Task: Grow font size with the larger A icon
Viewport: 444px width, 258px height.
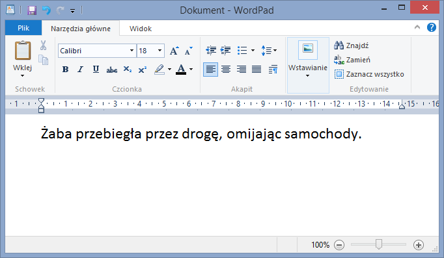Action: [x=174, y=51]
